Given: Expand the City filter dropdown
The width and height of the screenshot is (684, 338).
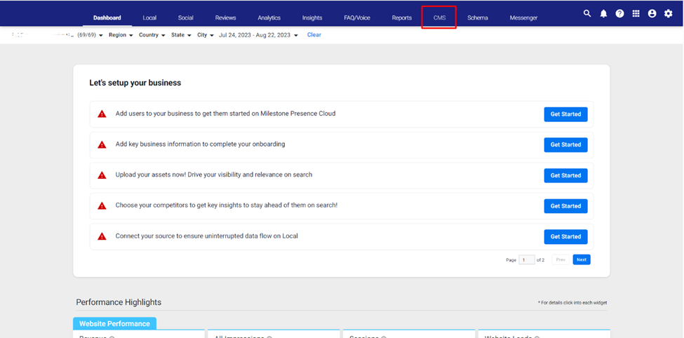Looking at the screenshot, I should pyautogui.click(x=205, y=35).
